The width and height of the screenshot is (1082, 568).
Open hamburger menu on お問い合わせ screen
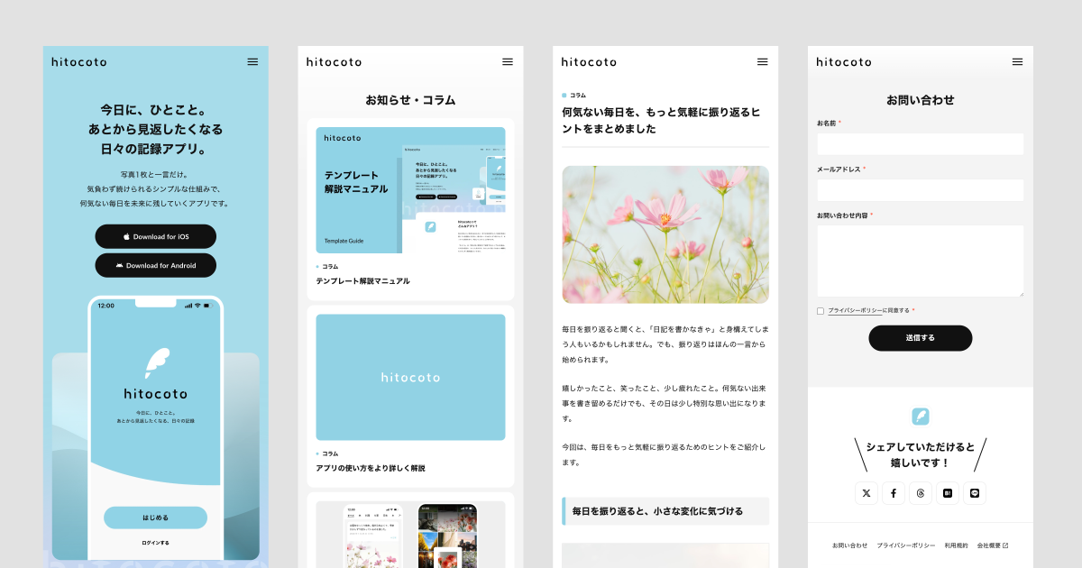(x=1018, y=61)
